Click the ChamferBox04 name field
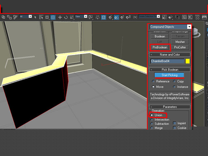The height and width of the screenshot is (156, 208). coord(167,61)
